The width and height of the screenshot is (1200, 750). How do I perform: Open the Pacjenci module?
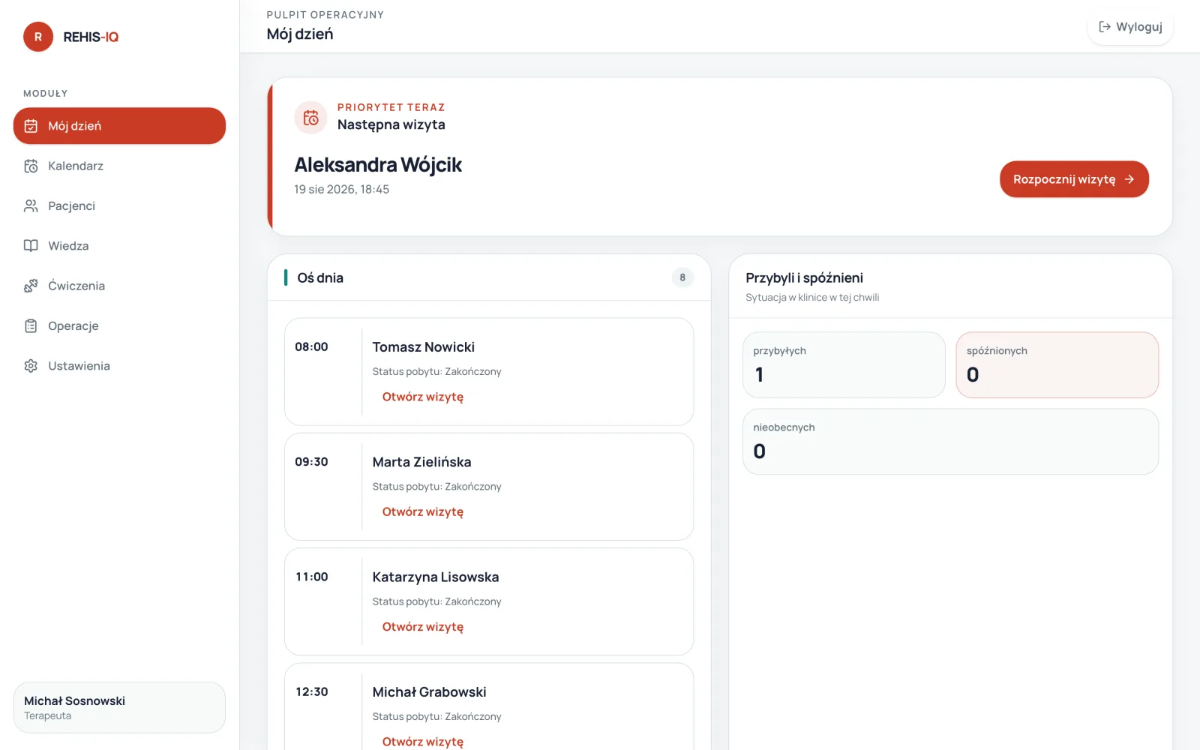tap(119, 205)
